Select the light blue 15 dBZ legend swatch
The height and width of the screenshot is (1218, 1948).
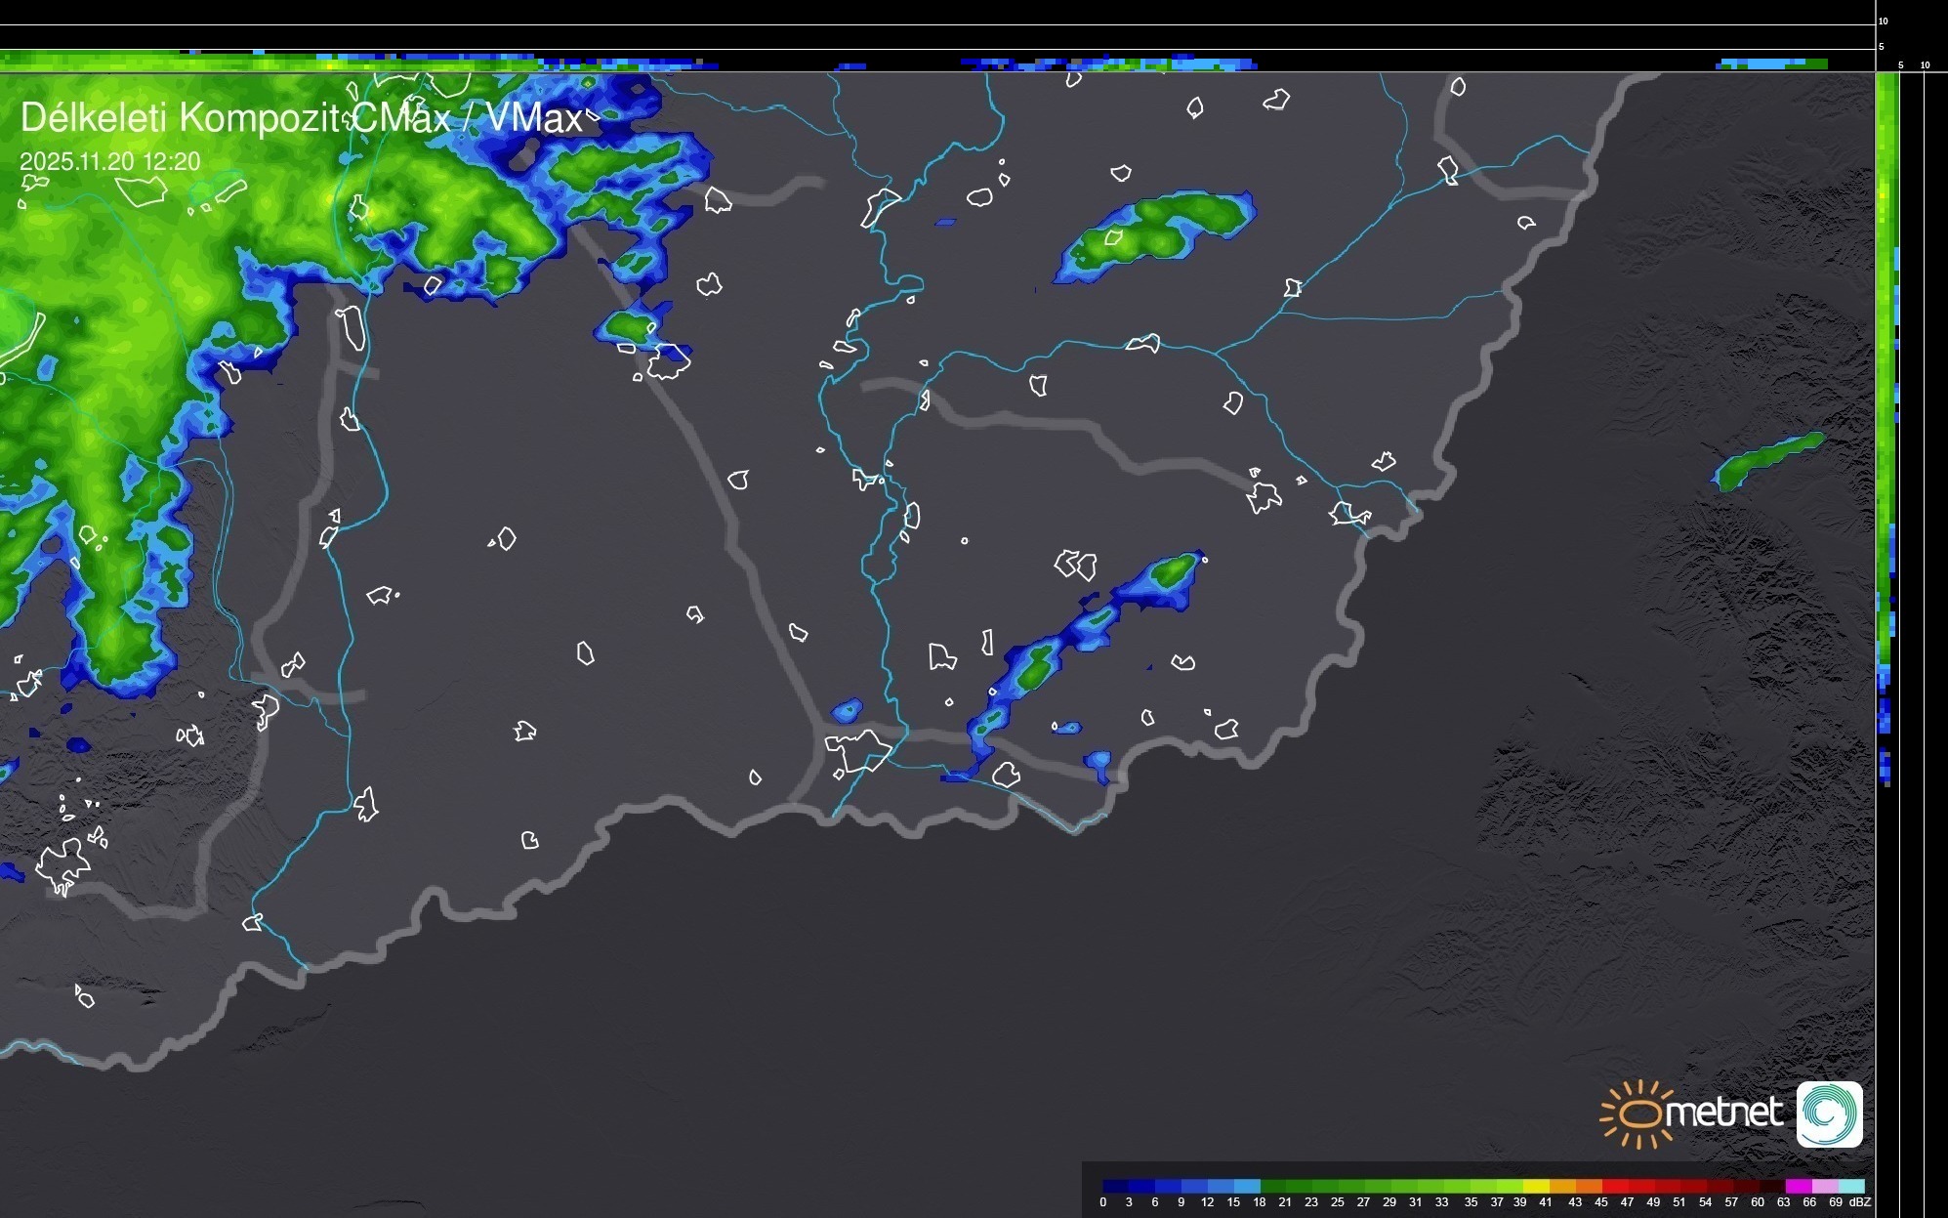(x=1247, y=1186)
